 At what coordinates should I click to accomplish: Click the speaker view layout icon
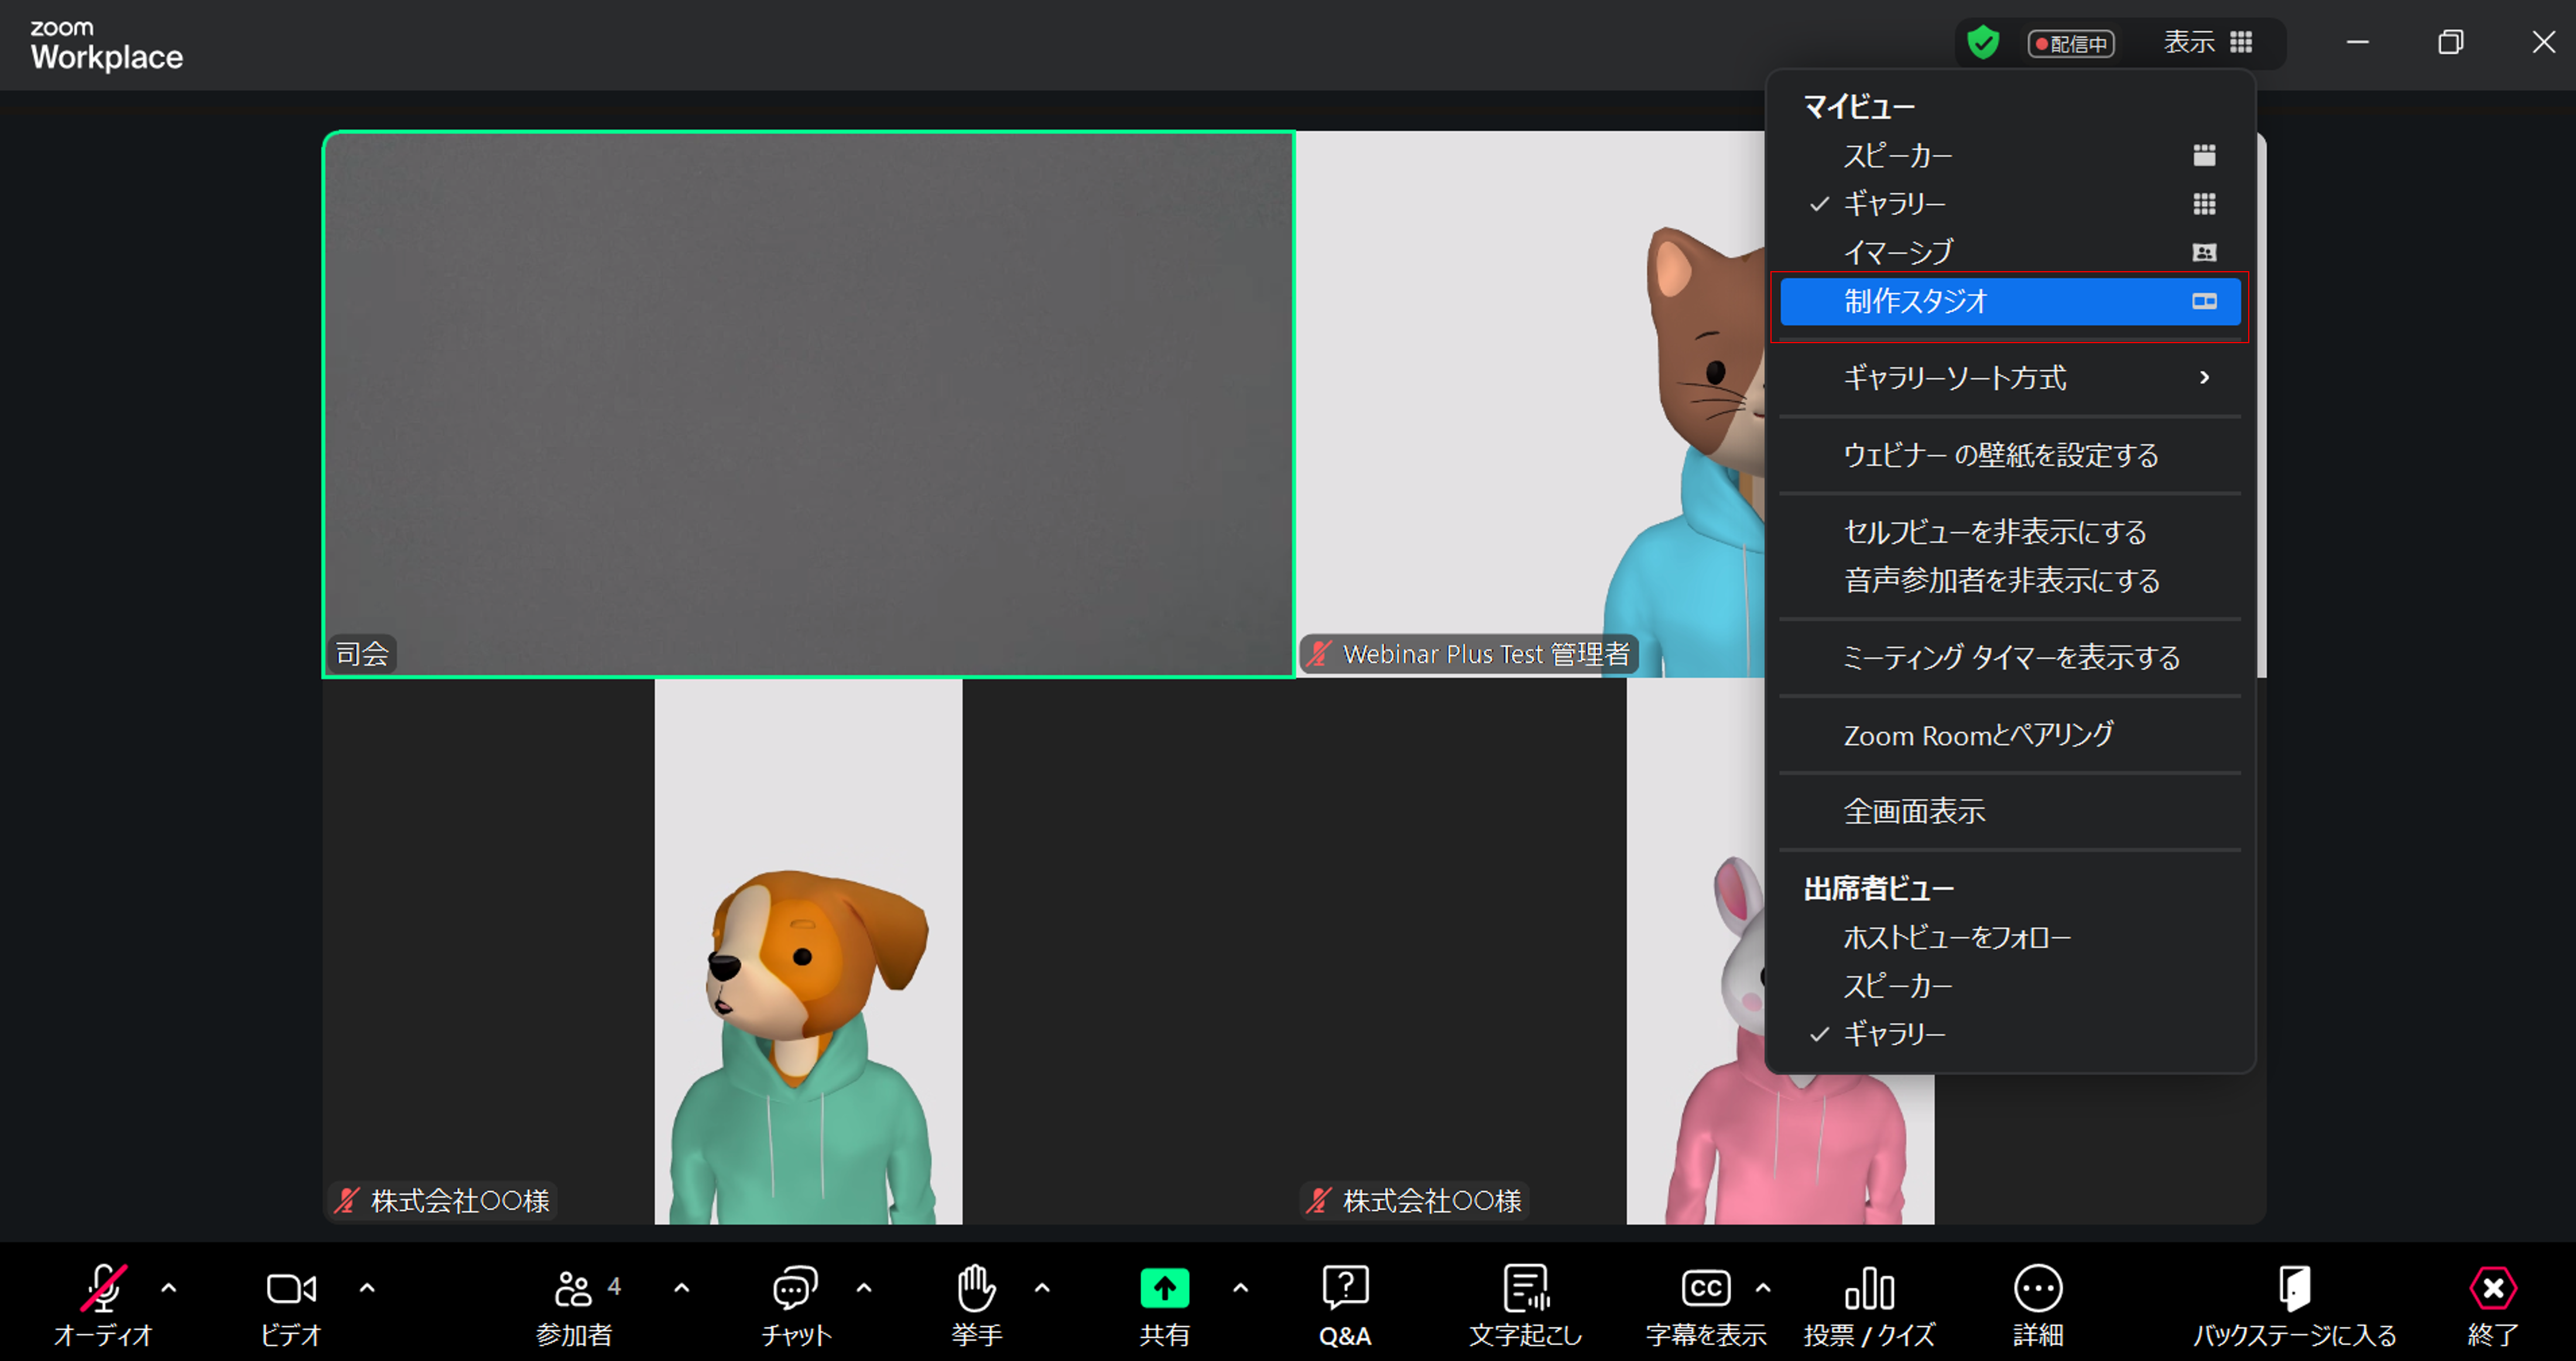click(x=2204, y=155)
